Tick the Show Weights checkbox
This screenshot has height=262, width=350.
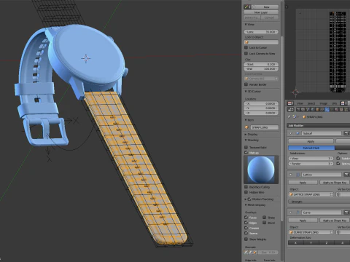(246, 239)
